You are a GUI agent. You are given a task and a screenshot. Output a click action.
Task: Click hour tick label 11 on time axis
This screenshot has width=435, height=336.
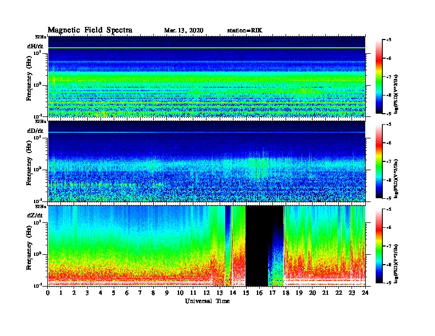coord(193,293)
